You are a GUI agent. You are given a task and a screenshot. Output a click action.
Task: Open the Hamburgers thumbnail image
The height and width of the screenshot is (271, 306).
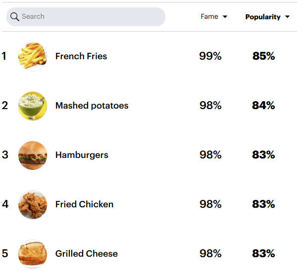click(x=33, y=155)
